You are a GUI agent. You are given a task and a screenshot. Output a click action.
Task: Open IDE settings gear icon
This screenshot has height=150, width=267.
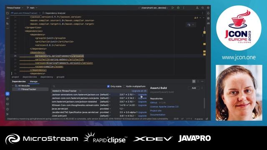[208, 7]
